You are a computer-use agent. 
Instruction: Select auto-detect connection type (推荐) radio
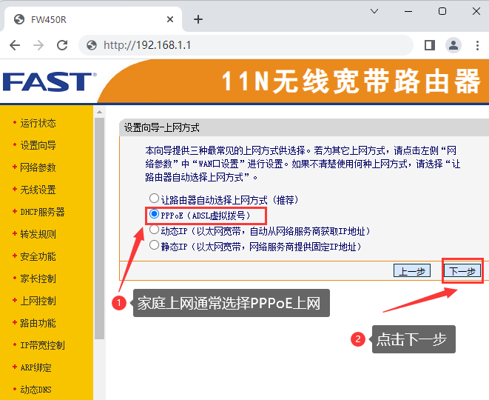(x=154, y=199)
